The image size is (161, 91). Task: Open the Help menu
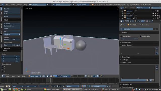click(26, 5)
